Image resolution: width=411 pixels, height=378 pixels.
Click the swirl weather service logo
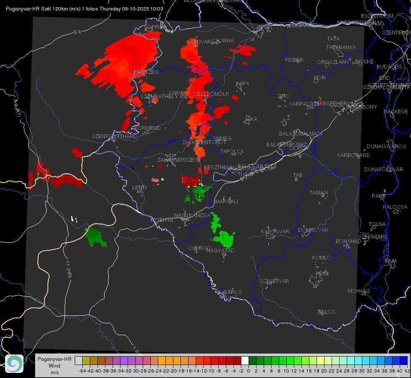coord(14,364)
